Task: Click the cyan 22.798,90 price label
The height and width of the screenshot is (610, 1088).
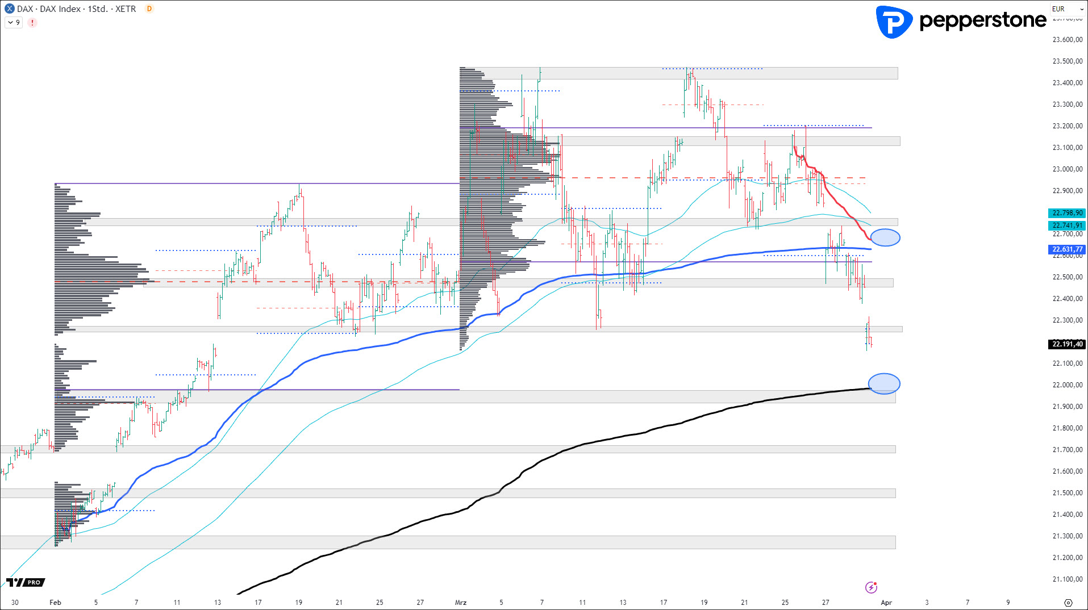Action: click(x=1067, y=213)
